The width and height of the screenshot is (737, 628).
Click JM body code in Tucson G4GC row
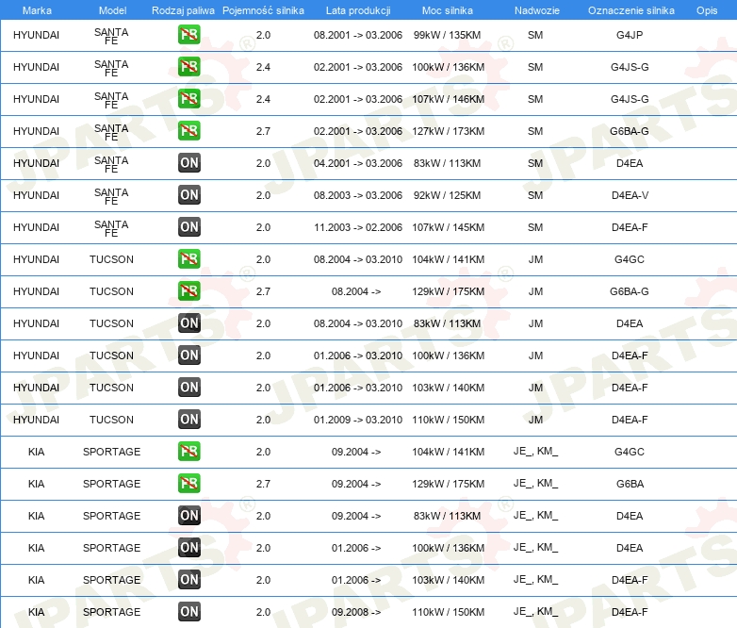[x=535, y=259]
